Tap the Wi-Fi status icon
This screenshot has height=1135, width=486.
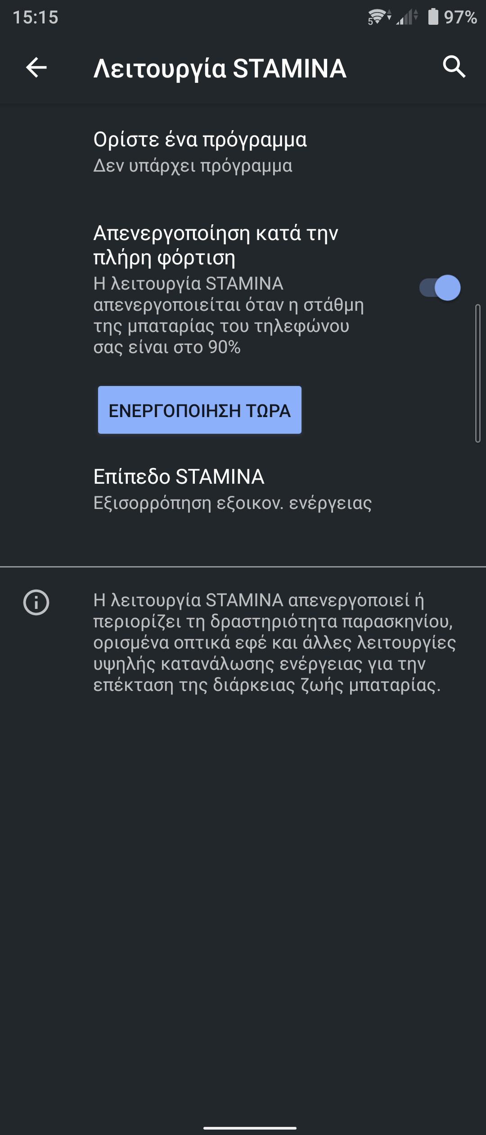(379, 17)
